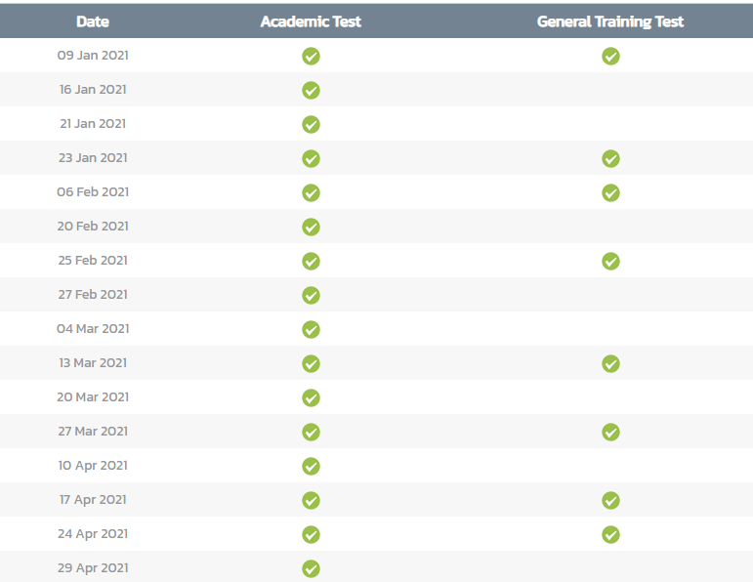Click the General Training checkmark for 27 Mar 2021
This screenshot has width=753, height=582.
pyautogui.click(x=610, y=432)
